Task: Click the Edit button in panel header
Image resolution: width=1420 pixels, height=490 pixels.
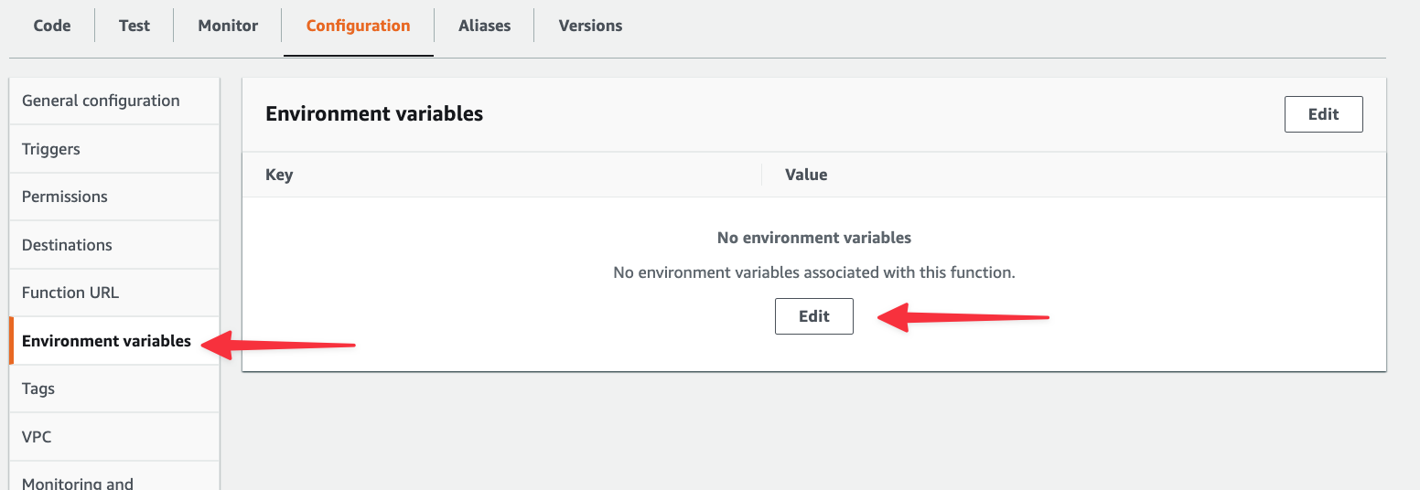Action: [1323, 114]
